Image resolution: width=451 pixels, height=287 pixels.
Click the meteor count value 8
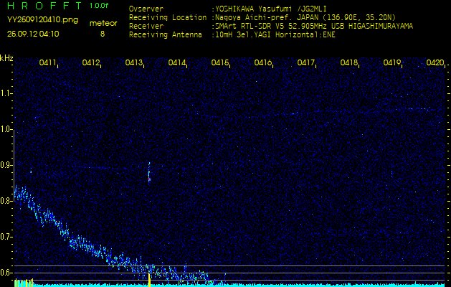pos(102,34)
